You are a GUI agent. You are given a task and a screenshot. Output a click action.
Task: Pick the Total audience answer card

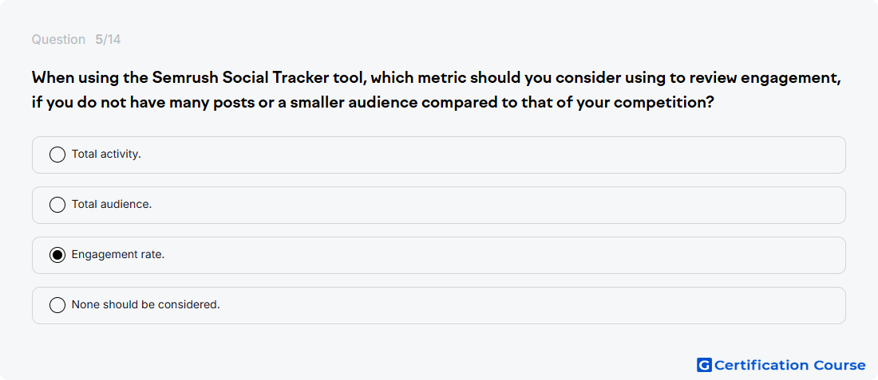point(438,205)
